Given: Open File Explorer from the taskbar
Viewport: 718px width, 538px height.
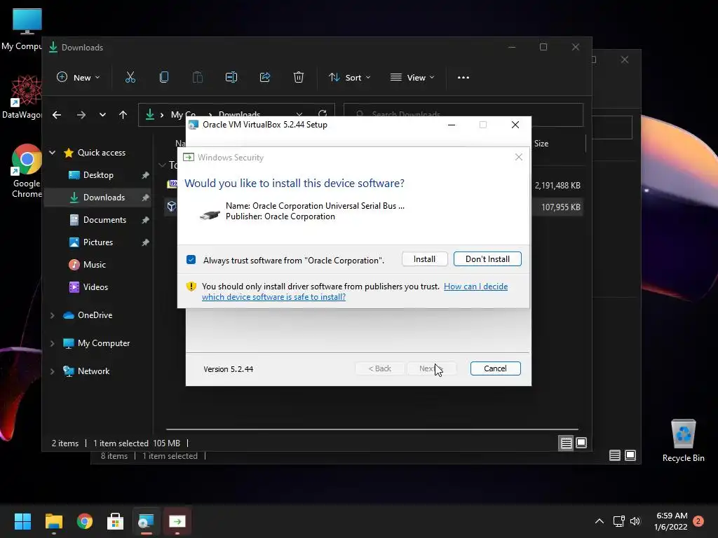Looking at the screenshot, I should (x=53, y=521).
